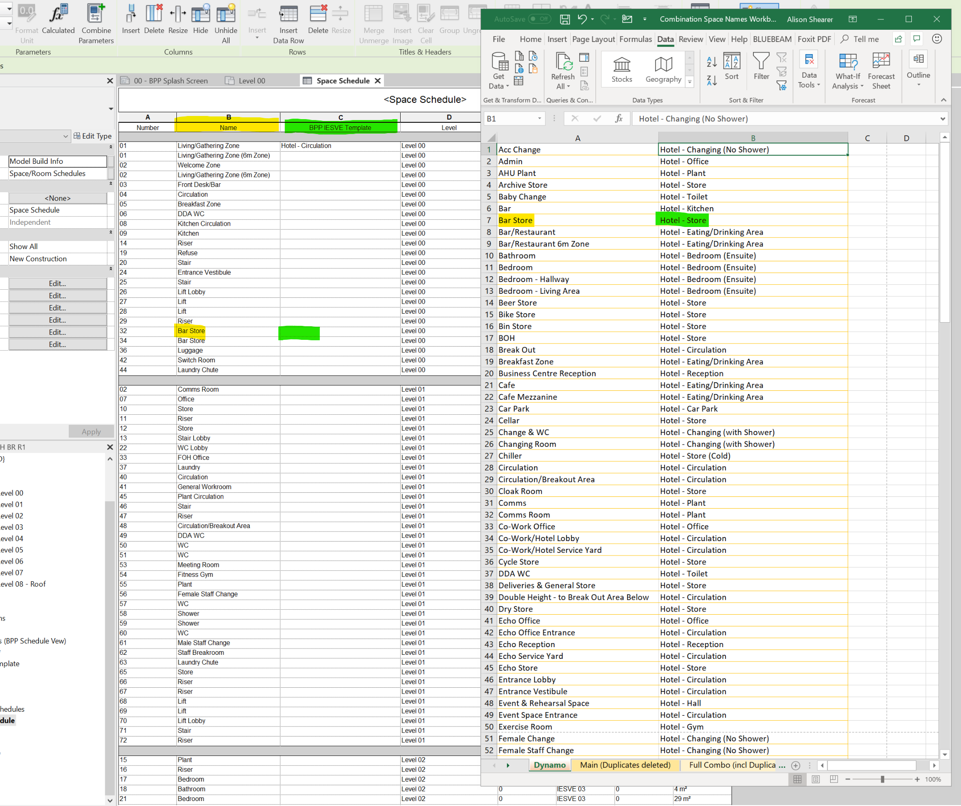This screenshot has width=961, height=806.
Task: Toggle the AutoSave switch
Action: 539,19
